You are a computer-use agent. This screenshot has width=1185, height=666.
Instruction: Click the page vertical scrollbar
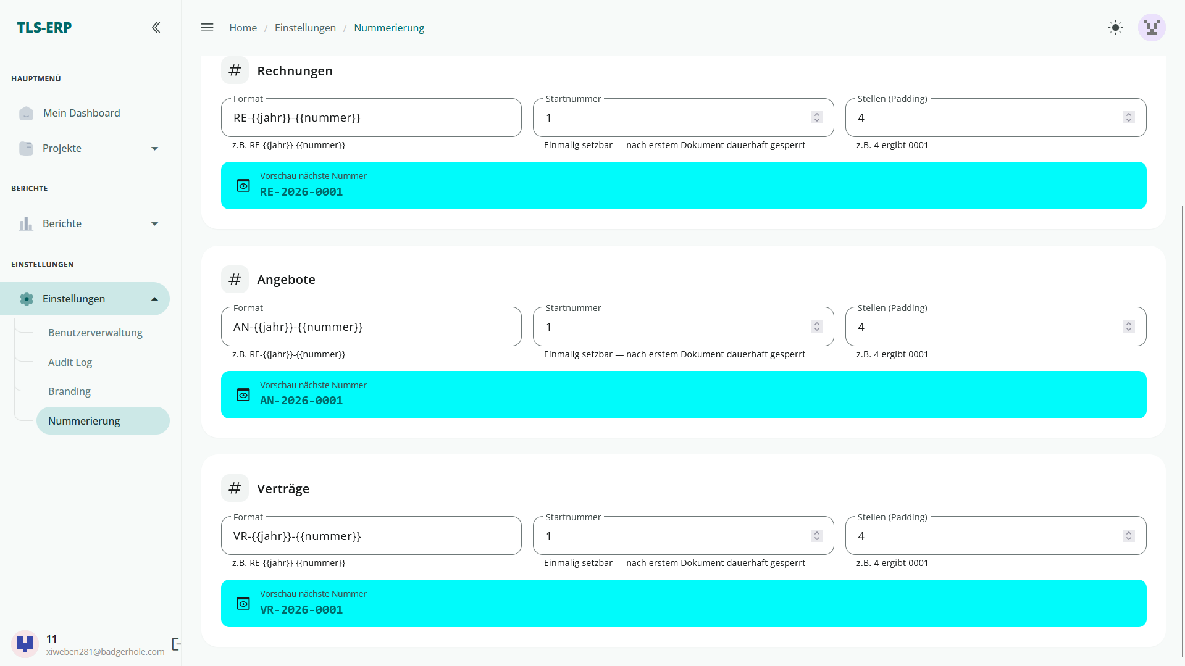point(1183,432)
